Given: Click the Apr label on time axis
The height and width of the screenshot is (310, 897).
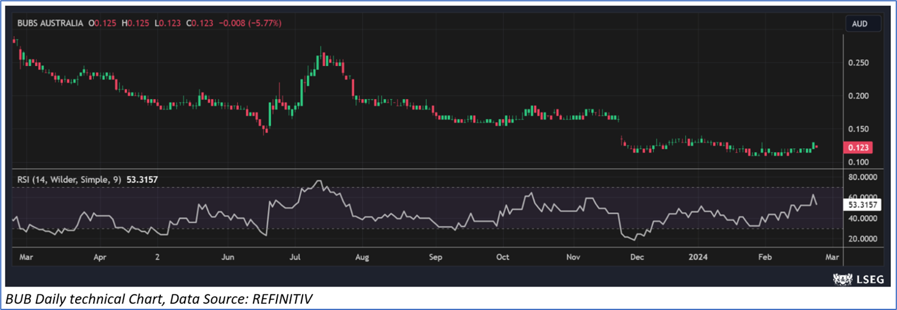Looking at the screenshot, I should click(x=100, y=257).
